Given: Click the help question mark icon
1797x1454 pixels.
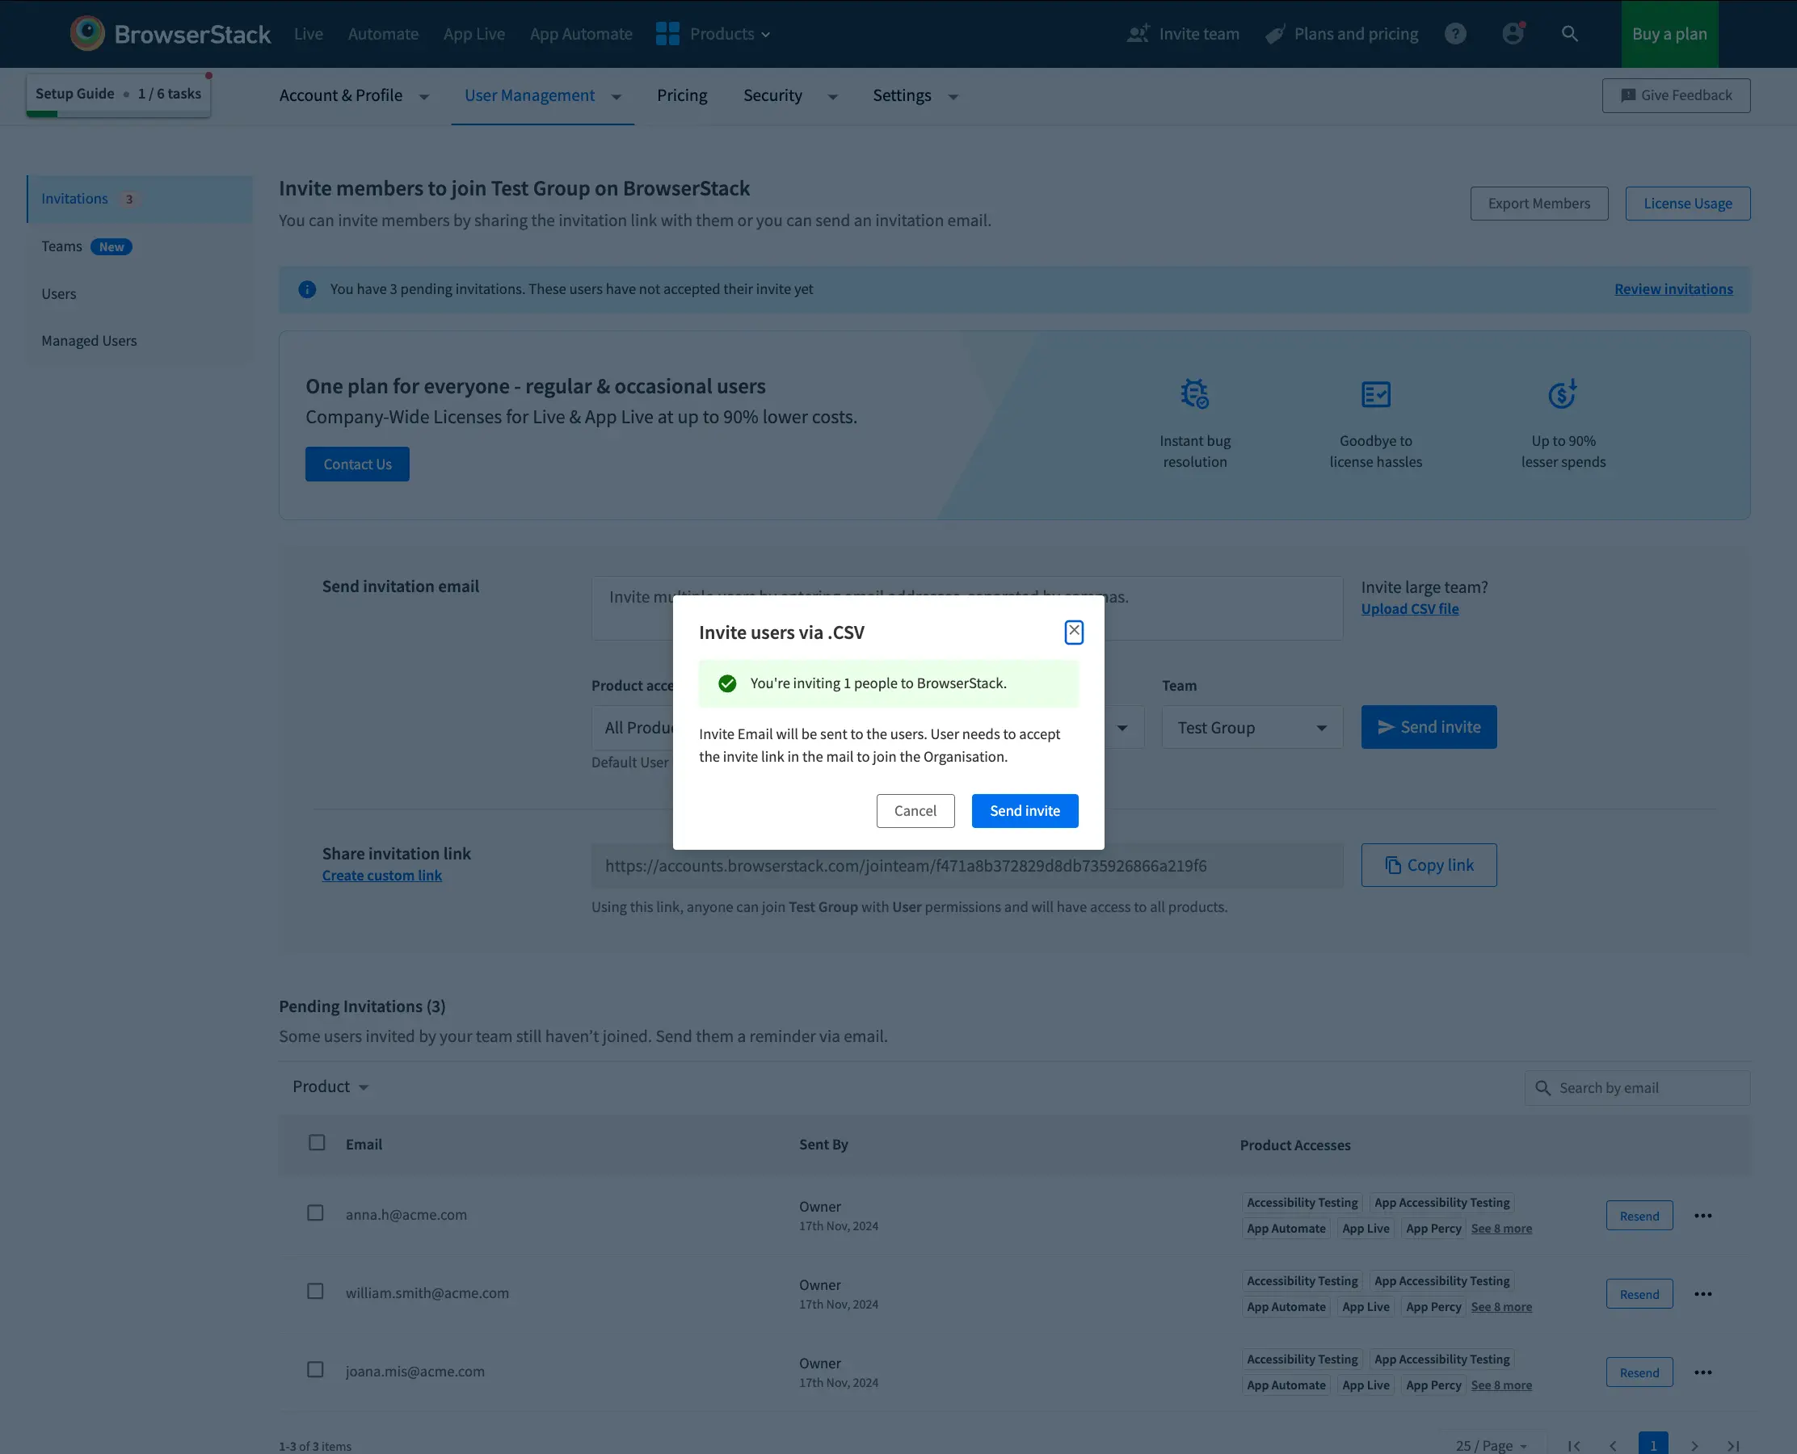Looking at the screenshot, I should 1455,33.
